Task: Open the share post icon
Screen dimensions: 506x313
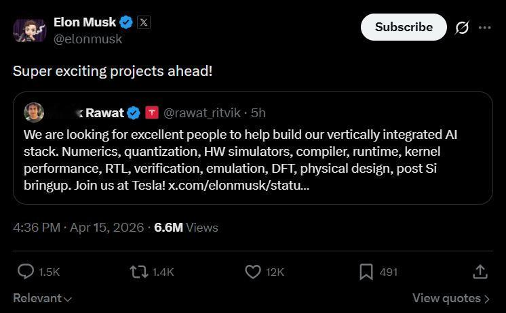Action: pos(480,272)
